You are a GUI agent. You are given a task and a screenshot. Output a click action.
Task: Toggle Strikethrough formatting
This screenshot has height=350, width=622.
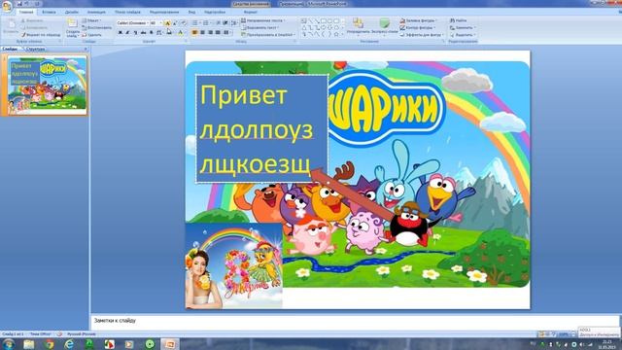(143, 32)
